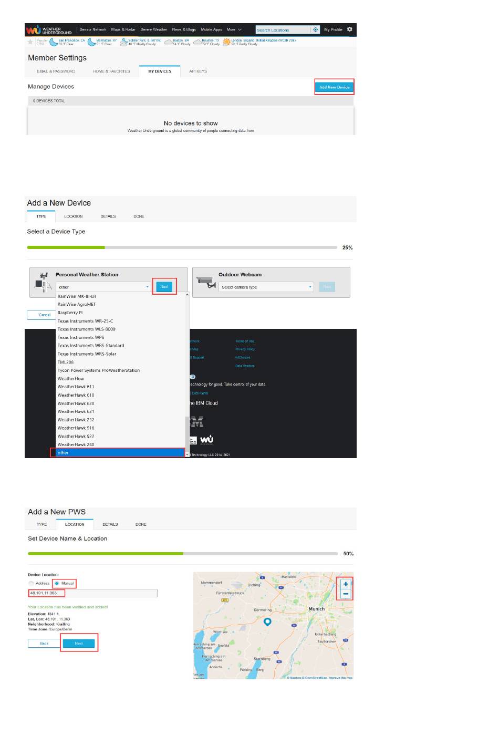The height and width of the screenshot is (746, 499).
Task: Click Boston, MA cloud weather icon
Action: pyautogui.click(x=168, y=42)
